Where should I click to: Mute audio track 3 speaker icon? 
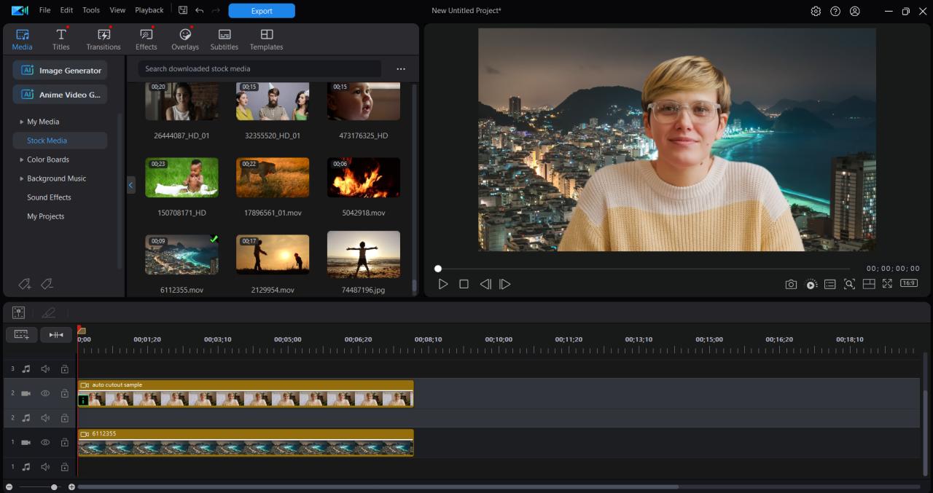tap(45, 369)
